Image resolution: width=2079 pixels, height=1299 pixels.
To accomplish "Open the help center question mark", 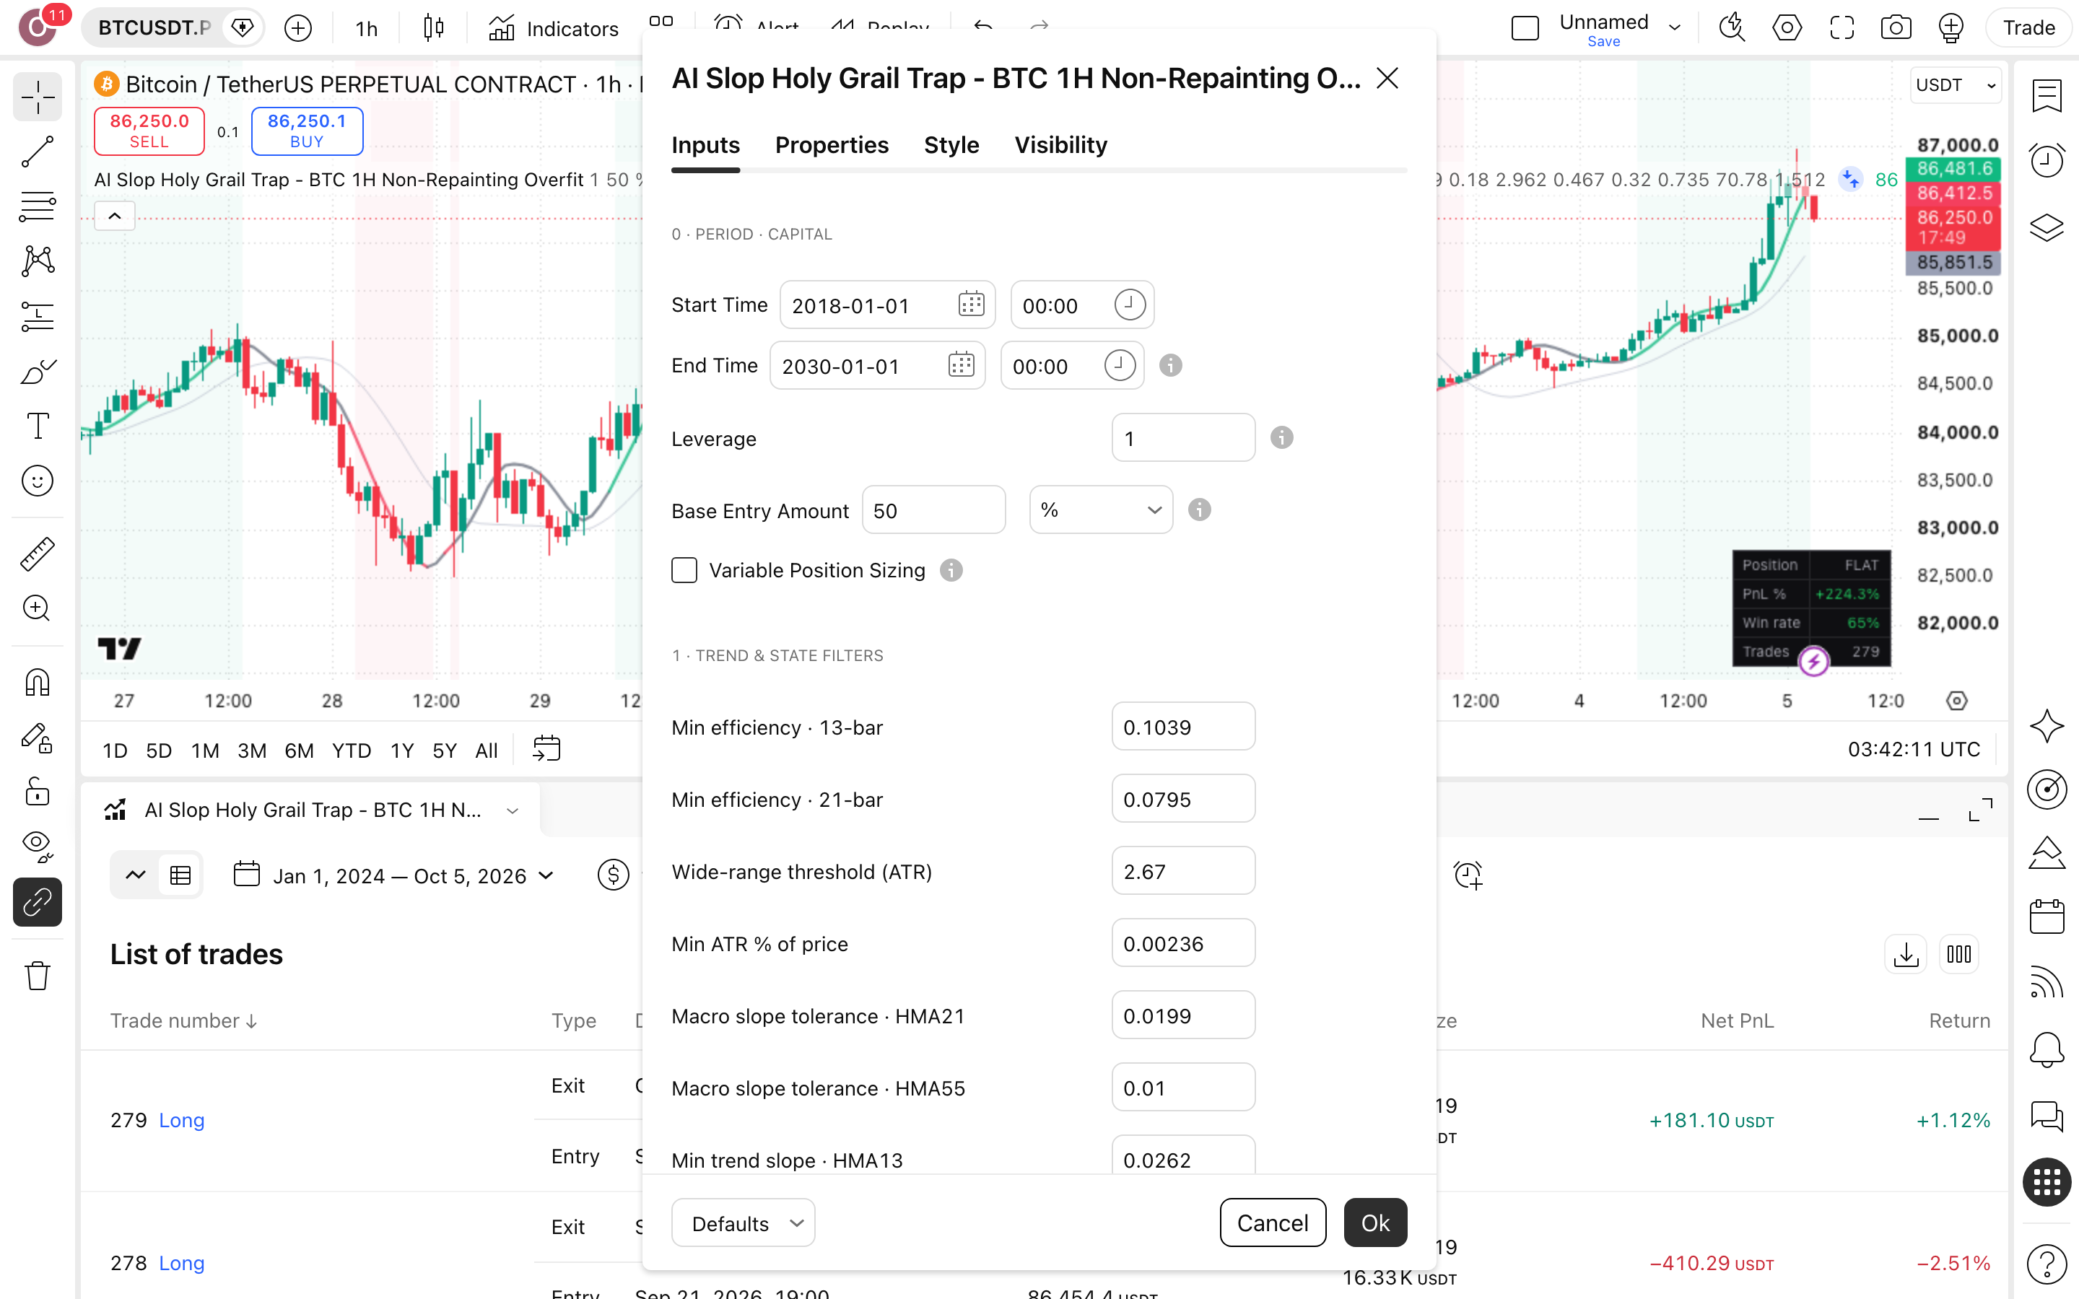I will [2047, 1264].
